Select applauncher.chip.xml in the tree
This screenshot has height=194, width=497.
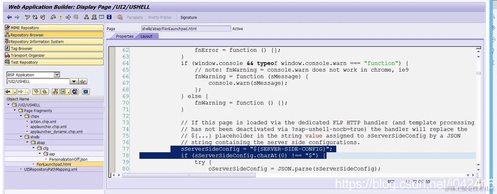tap(48, 127)
